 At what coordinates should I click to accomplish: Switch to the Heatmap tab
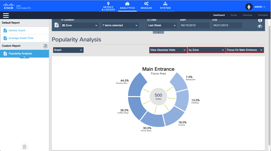(247, 15)
